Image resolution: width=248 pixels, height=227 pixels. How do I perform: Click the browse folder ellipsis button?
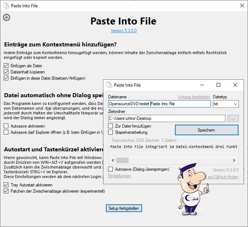click(x=233, y=118)
